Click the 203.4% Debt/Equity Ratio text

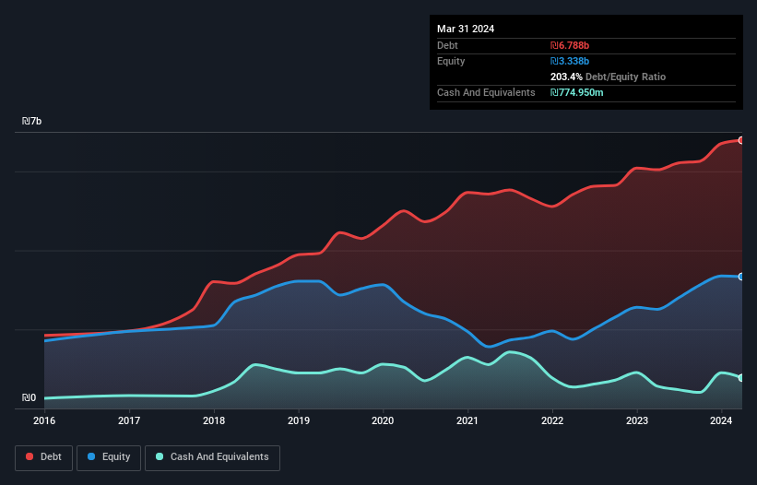click(x=608, y=77)
